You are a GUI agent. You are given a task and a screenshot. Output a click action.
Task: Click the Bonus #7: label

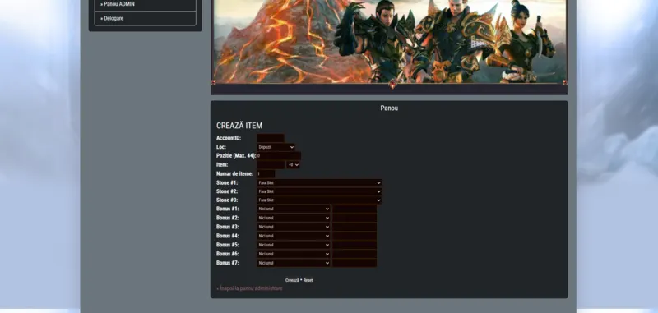(x=228, y=263)
